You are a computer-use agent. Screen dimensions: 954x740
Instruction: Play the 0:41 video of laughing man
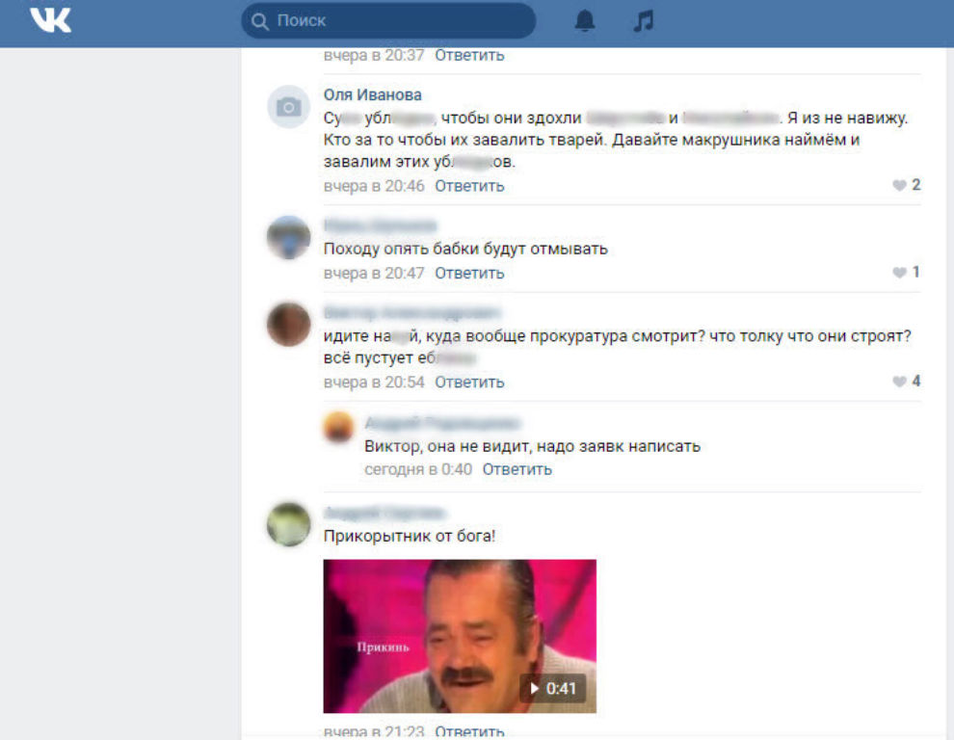(x=460, y=636)
